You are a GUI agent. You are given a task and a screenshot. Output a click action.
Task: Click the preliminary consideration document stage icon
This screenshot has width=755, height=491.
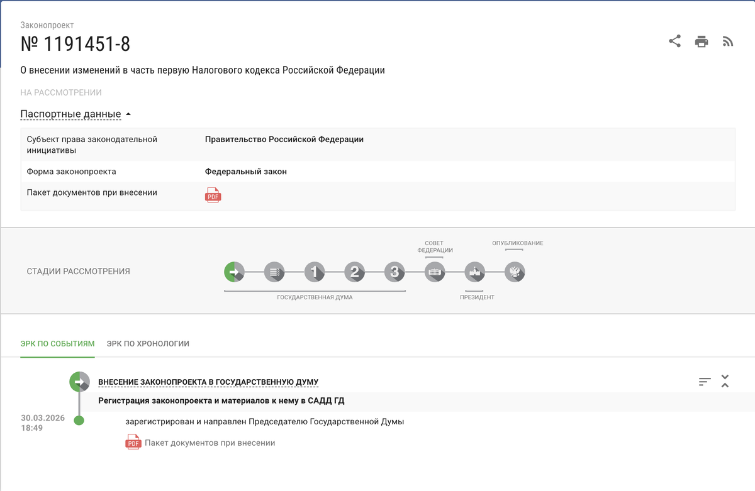(274, 272)
